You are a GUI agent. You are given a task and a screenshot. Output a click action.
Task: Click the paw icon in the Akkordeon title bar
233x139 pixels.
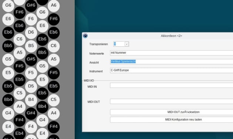[85, 36]
